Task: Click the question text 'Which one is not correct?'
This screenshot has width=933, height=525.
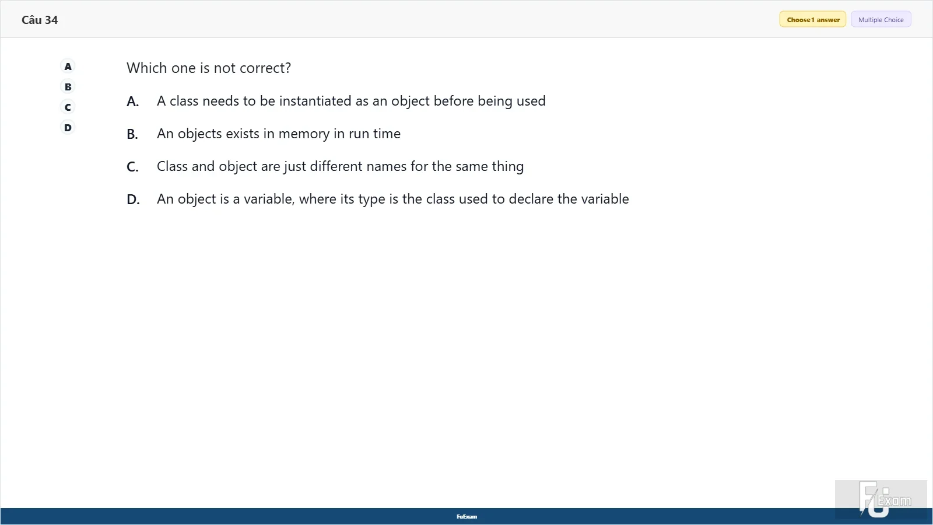Action: pos(209,68)
